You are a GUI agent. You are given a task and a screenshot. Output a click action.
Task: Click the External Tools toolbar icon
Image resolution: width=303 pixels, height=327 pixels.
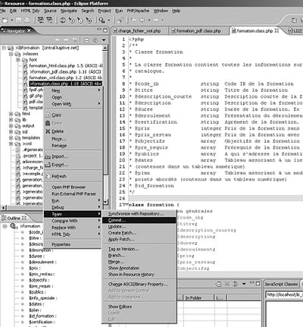[x=102, y=20]
